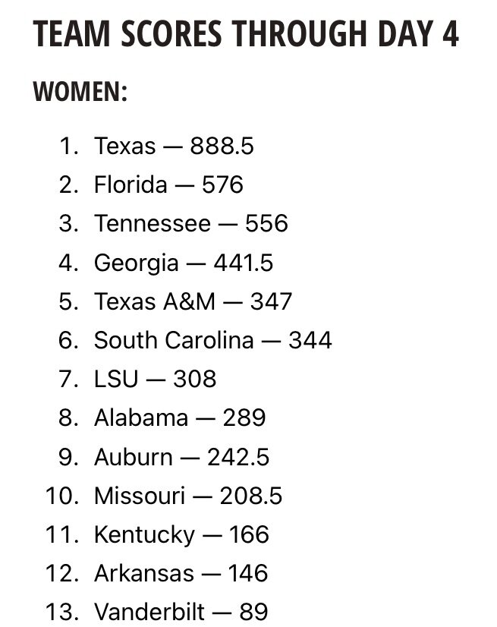Click the Texas — 888.5 entry
Screen dimensions: 497x627
coord(174,146)
